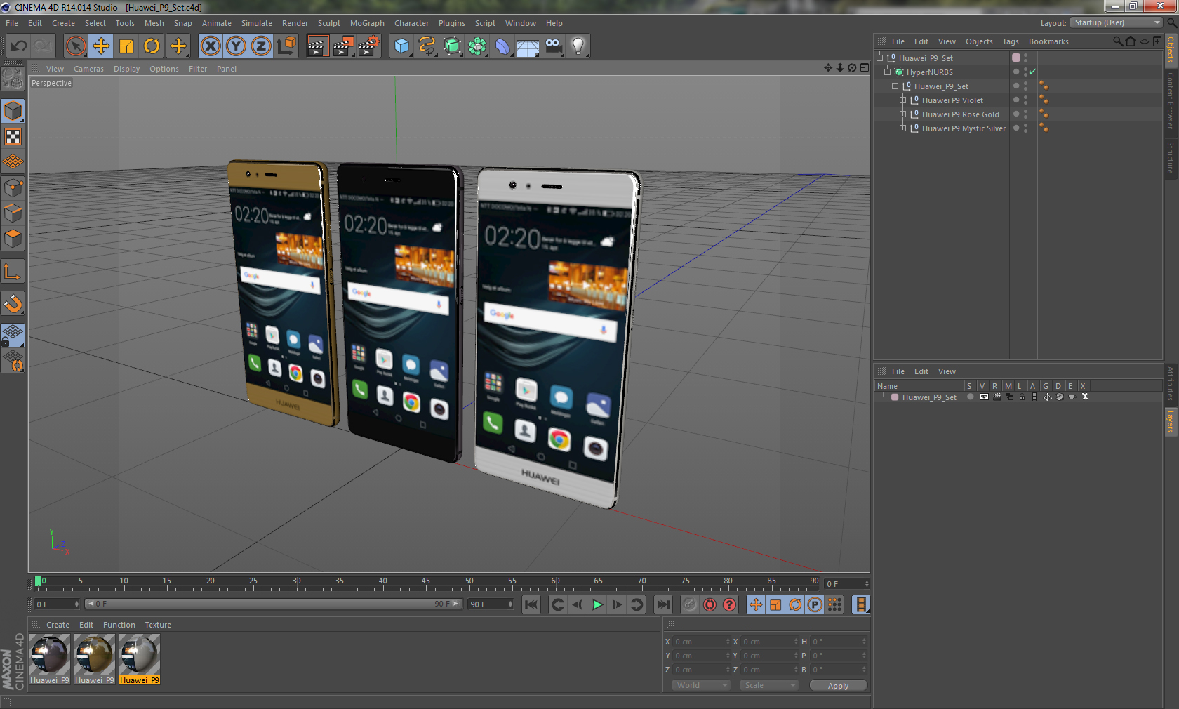Screen dimensions: 1179x709
Task: Click Record Active Objects button
Action: click(690, 604)
